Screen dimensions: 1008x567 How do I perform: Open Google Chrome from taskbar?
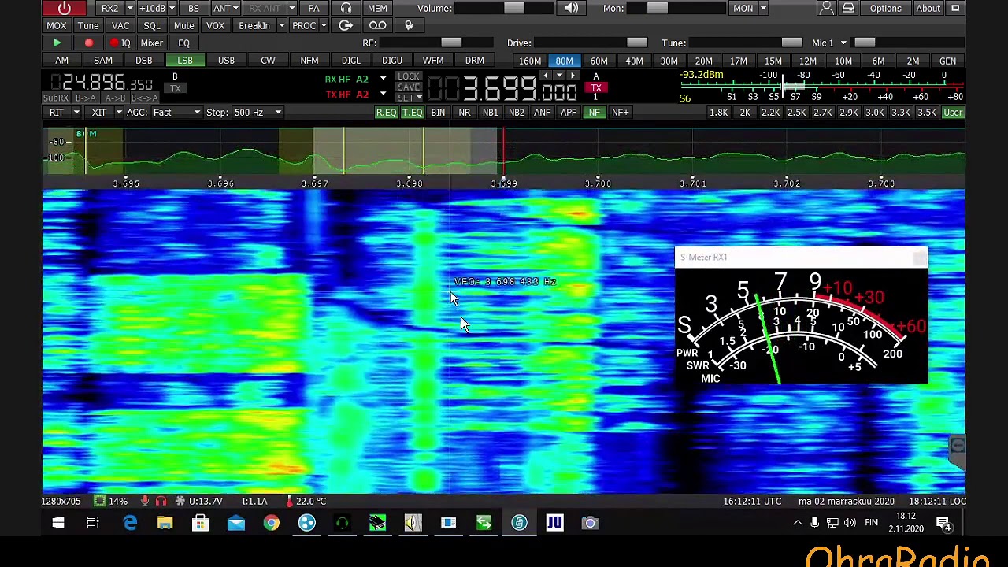click(x=271, y=523)
